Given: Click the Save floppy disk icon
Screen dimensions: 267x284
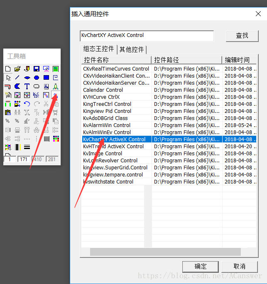Looking at the screenshot, I should point(37,69).
